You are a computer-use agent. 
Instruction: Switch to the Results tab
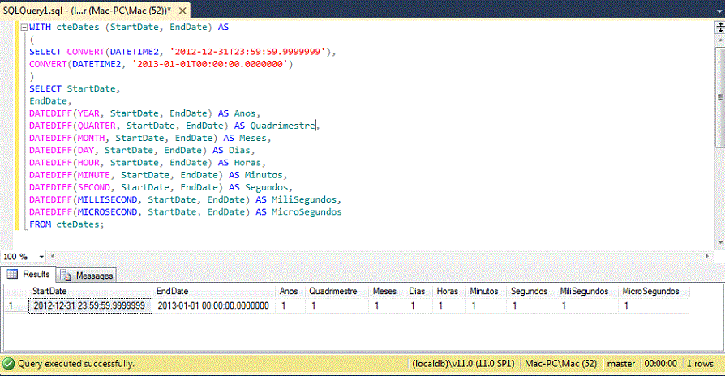pyautogui.click(x=28, y=275)
